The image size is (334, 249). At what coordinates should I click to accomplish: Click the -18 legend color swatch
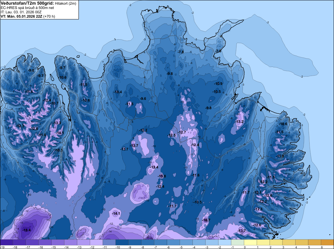19,242
